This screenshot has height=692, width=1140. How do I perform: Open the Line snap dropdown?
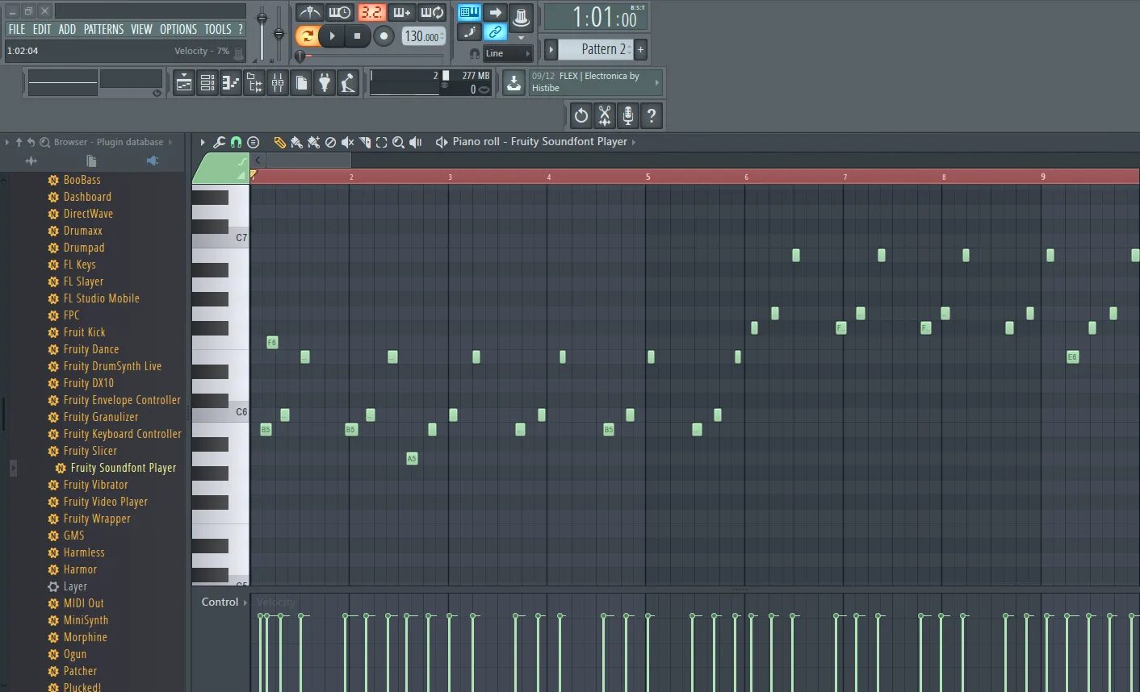[x=508, y=53]
